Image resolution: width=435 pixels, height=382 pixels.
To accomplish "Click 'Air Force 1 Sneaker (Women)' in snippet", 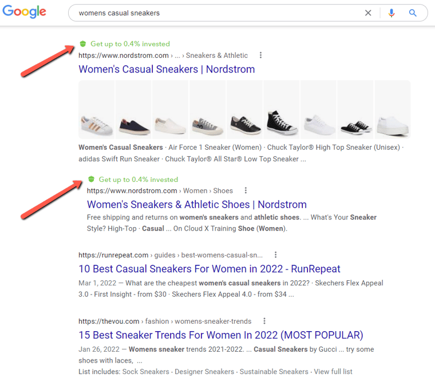I will (215, 147).
